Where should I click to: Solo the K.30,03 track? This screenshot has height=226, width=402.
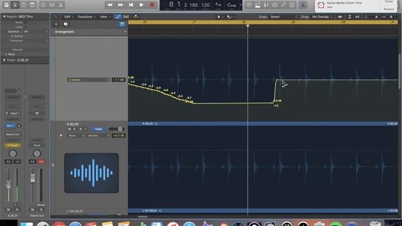pyautogui.click(x=74, y=129)
